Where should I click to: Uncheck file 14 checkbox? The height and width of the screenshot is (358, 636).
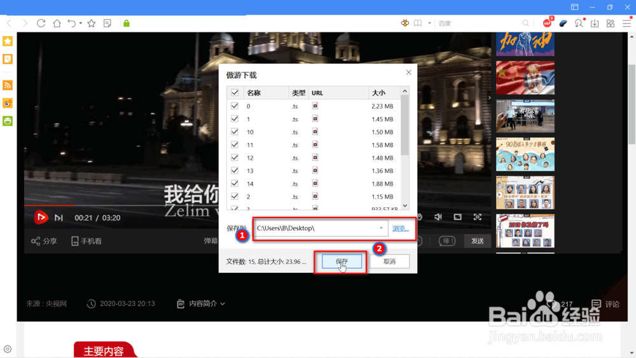[235, 184]
